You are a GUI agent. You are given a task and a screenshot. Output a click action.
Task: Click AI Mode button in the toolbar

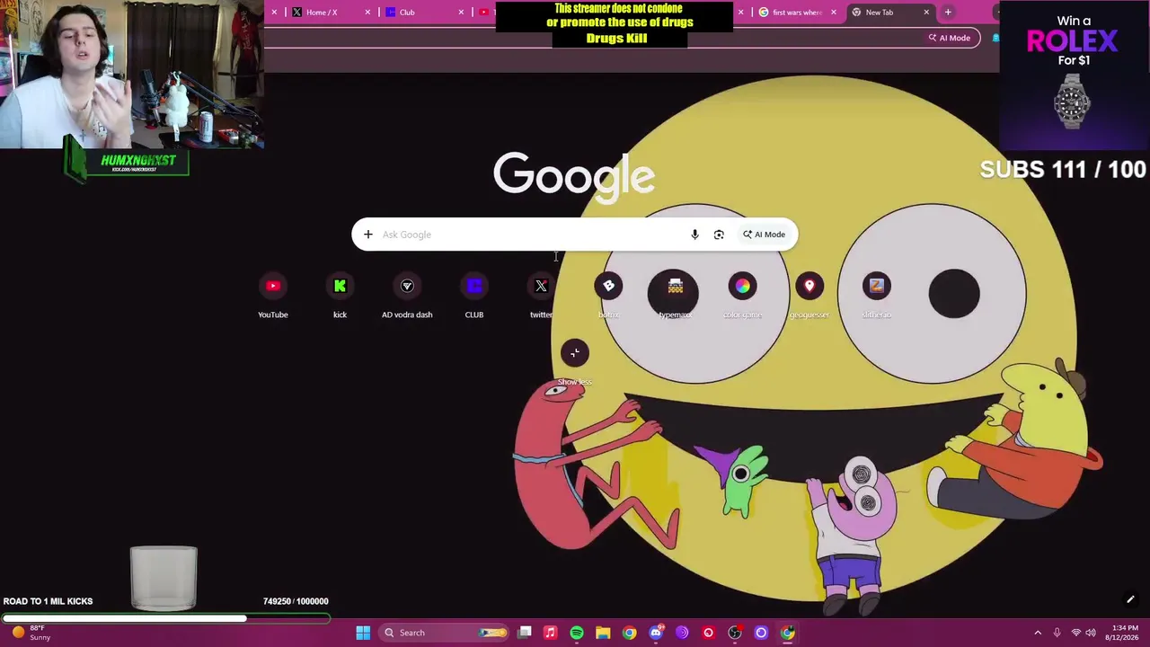point(950,38)
